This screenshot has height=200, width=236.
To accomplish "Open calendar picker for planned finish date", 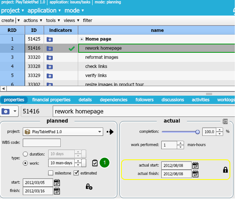I will pyautogui.click(x=57, y=191).
